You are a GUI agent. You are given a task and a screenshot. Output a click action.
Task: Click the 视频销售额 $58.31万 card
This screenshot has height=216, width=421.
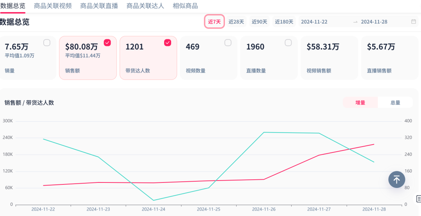coord(329,58)
